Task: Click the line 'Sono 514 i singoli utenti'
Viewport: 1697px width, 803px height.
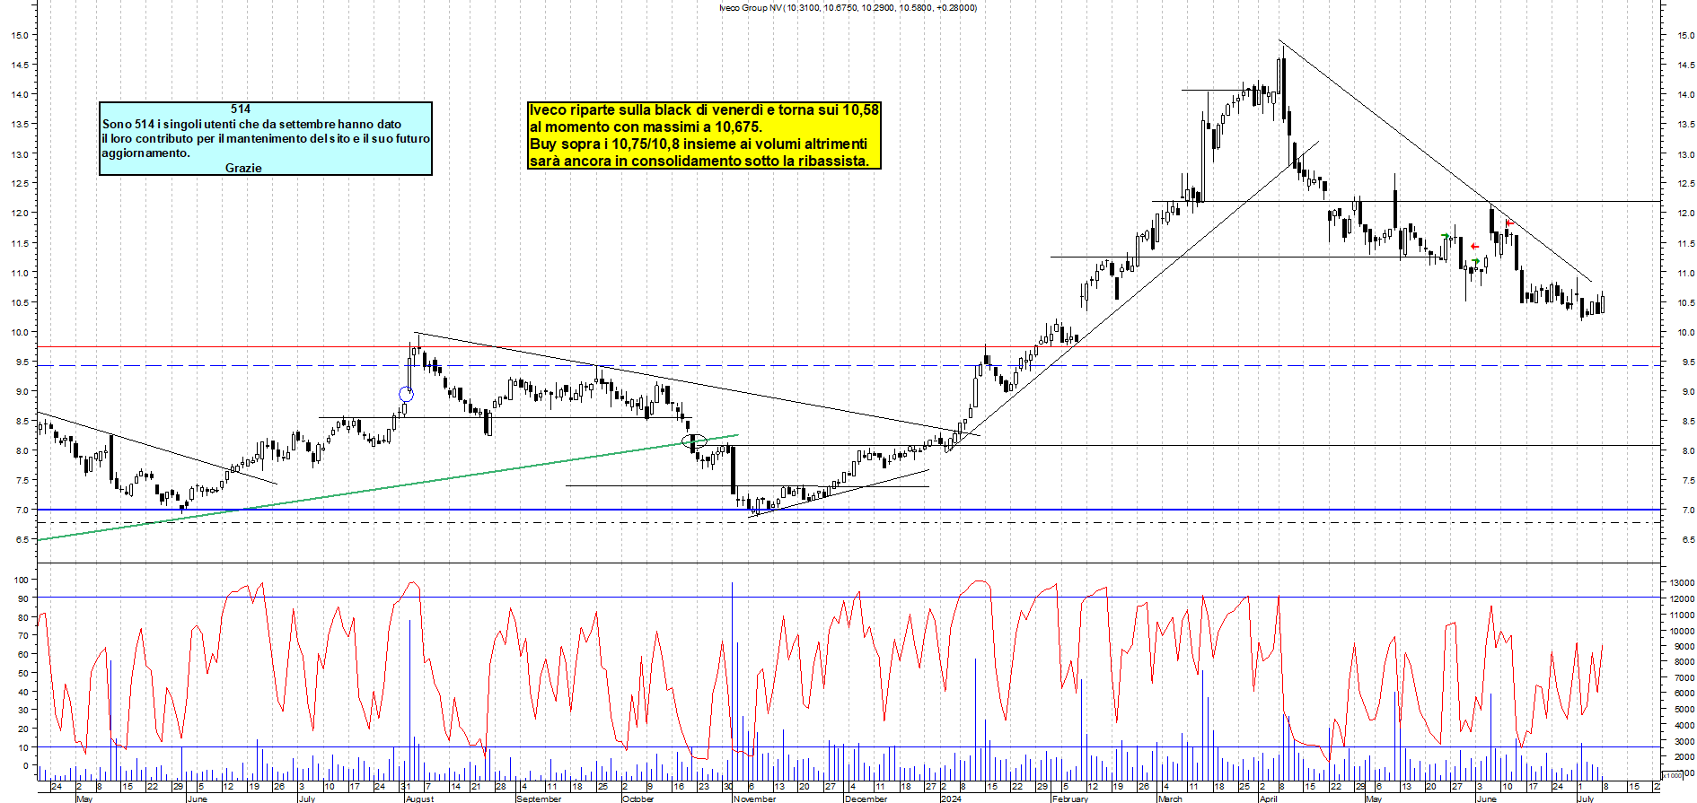Action: pyautogui.click(x=251, y=125)
